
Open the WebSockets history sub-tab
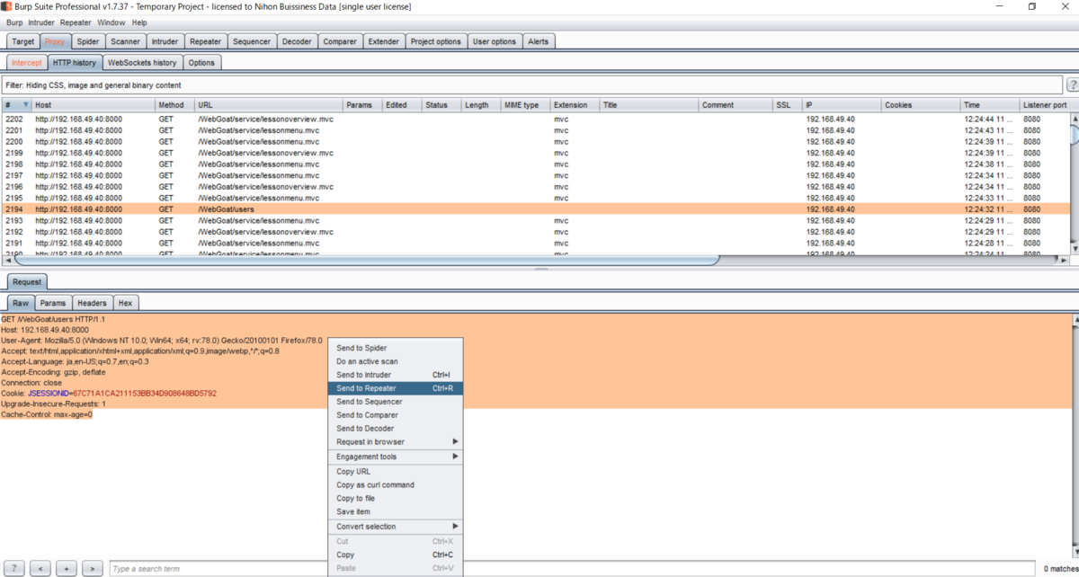click(x=142, y=63)
